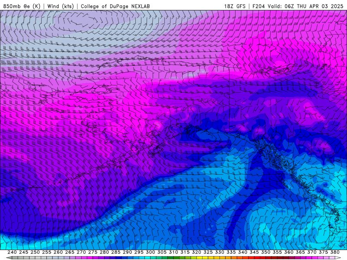Click the 365 value on the color scale

300,252
